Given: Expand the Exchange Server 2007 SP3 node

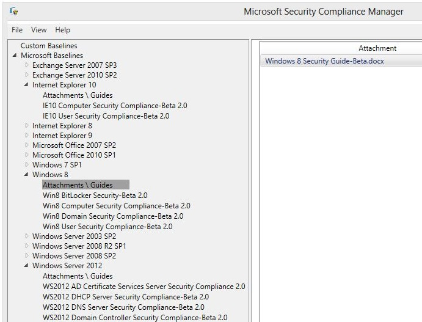Looking at the screenshot, I should (26, 65).
